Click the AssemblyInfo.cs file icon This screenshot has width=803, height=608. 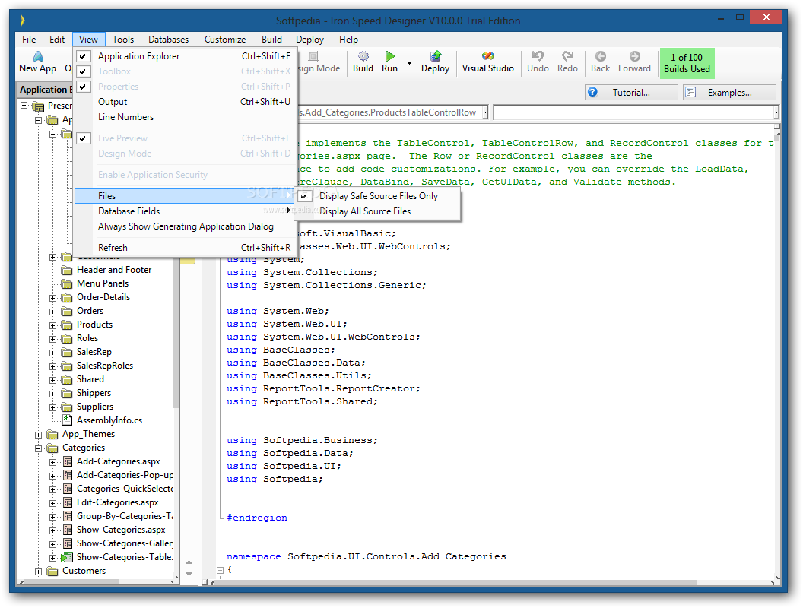[67, 420]
